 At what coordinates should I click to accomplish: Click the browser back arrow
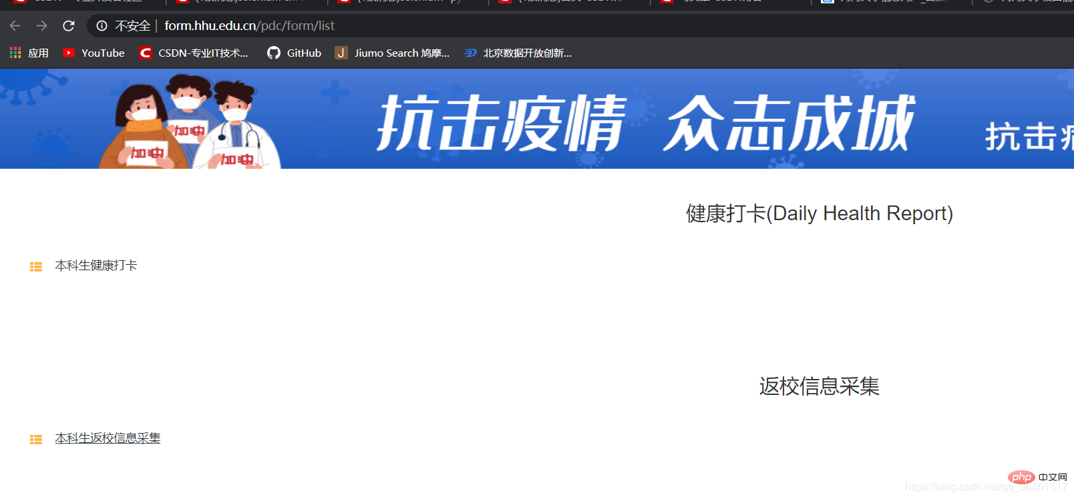15,26
